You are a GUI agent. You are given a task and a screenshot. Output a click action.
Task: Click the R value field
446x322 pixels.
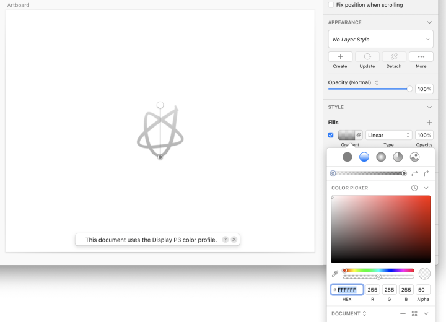372,290
